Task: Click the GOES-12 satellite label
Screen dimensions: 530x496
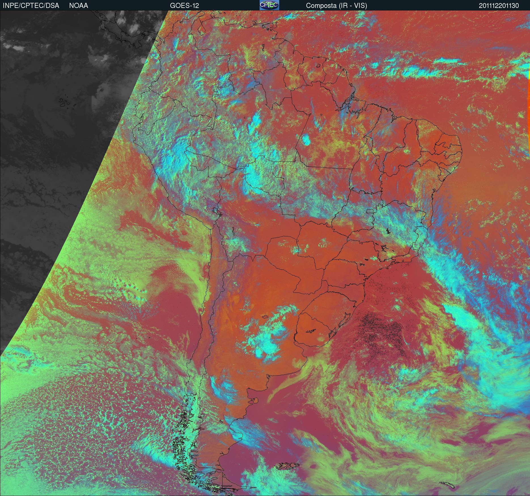Action: pos(184,6)
